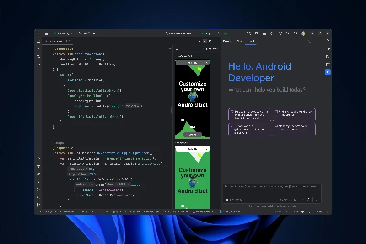
Task: Click the editor vertical scrollbar thumb
Action: point(171,110)
